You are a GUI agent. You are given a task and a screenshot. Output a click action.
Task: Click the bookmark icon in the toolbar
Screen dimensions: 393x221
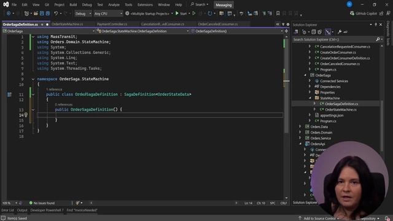[278, 14]
